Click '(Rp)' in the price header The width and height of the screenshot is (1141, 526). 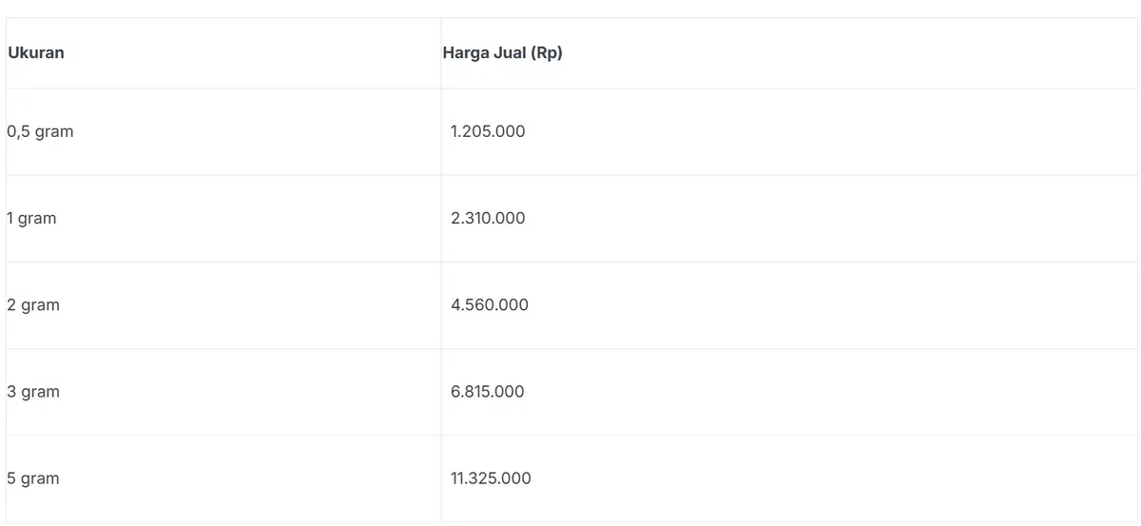click(548, 53)
